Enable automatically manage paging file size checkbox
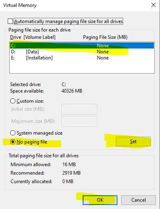This screenshot has width=160, height=209. [10, 21]
